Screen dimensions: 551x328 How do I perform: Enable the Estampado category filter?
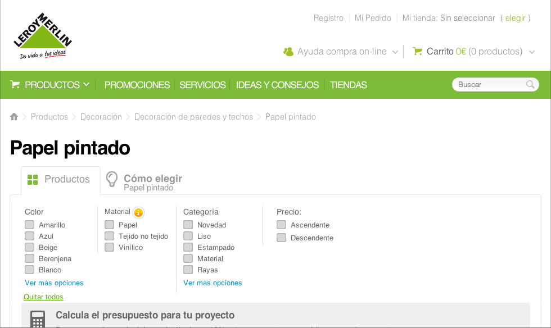coord(188,247)
